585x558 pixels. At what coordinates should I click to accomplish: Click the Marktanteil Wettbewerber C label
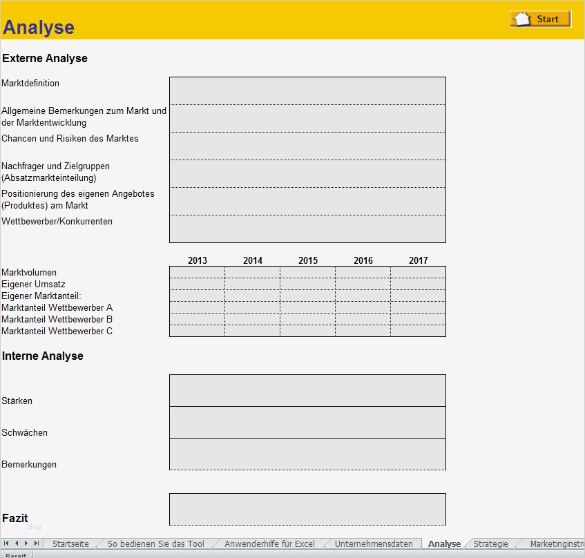coord(57,331)
